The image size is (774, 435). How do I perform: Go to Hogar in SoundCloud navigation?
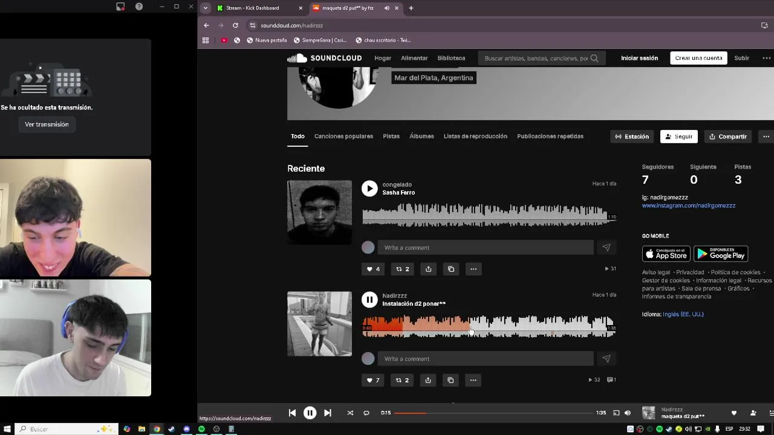[x=383, y=58]
